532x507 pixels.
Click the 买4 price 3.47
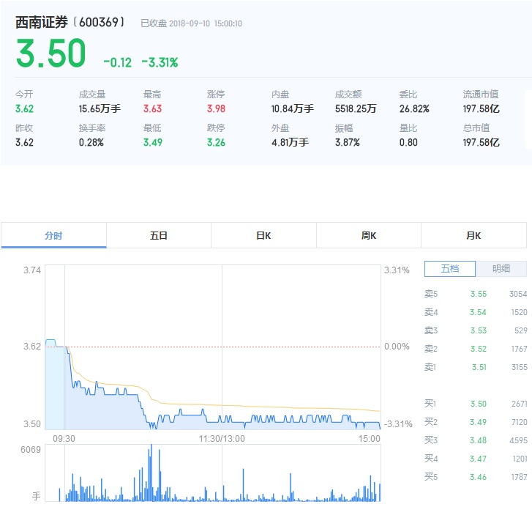click(478, 459)
